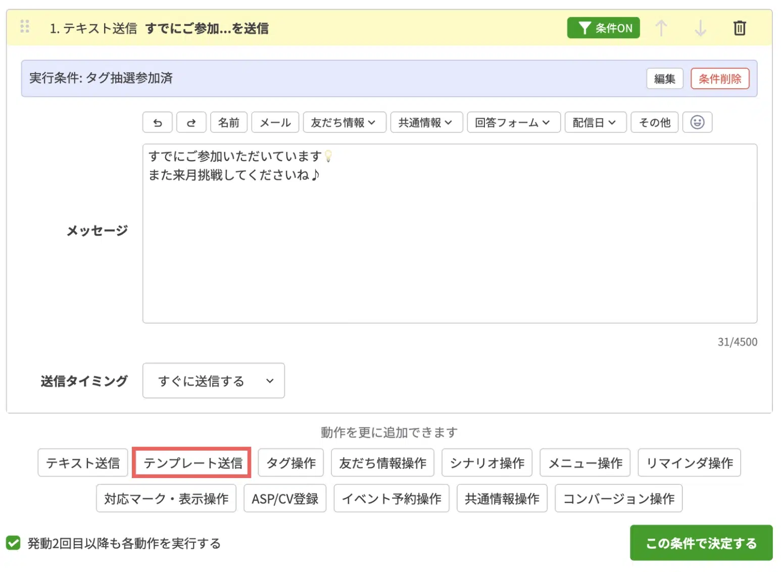Viewport: 781px width, 572px height.
Task: Click inside the message text area
Action: tap(450, 233)
